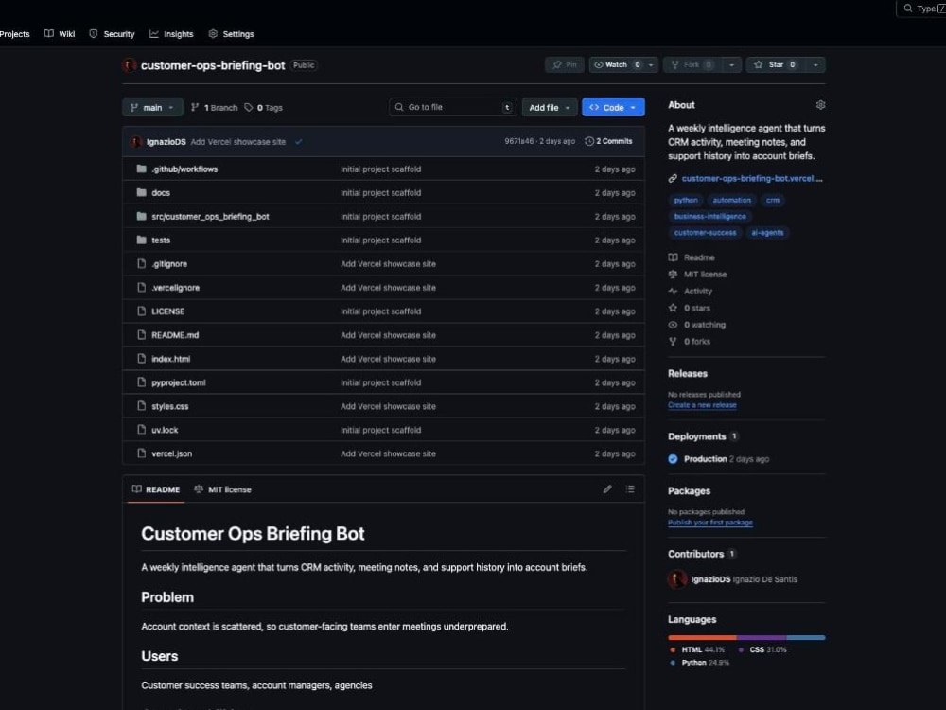This screenshot has height=710, width=946.
Task: Click the vercel.json file icon
Action: (x=141, y=453)
